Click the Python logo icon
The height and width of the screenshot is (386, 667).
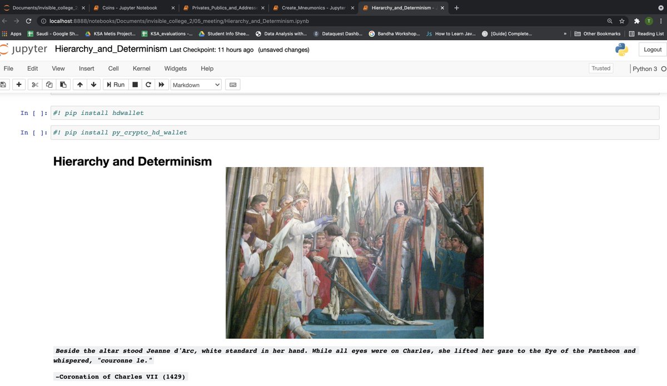pyautogui.click(x=621, y=49)
